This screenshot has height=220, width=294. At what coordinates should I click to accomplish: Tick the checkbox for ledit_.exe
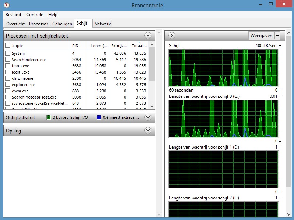pyautogui.click(x=7, y=72)
